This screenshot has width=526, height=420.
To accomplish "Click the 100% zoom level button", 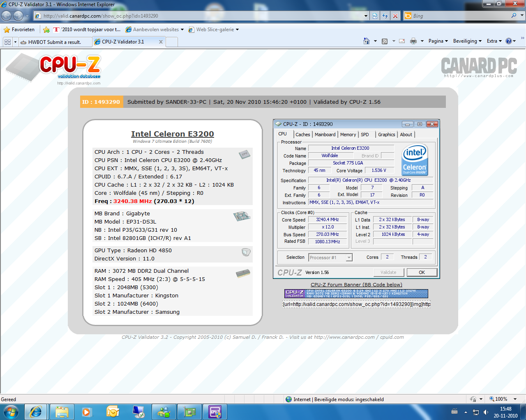I will pos(498,399).
